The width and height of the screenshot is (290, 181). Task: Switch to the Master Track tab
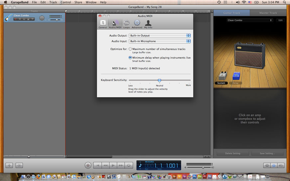tap(268, 13)
